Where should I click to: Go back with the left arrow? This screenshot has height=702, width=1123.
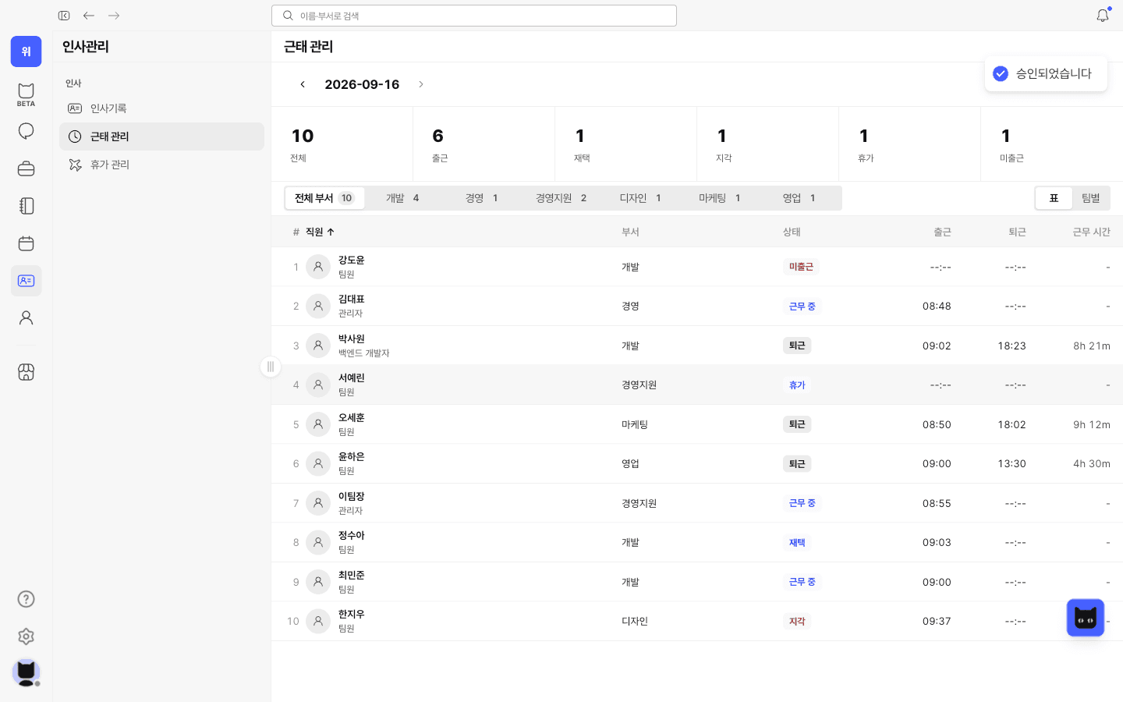tap(89, 16)
